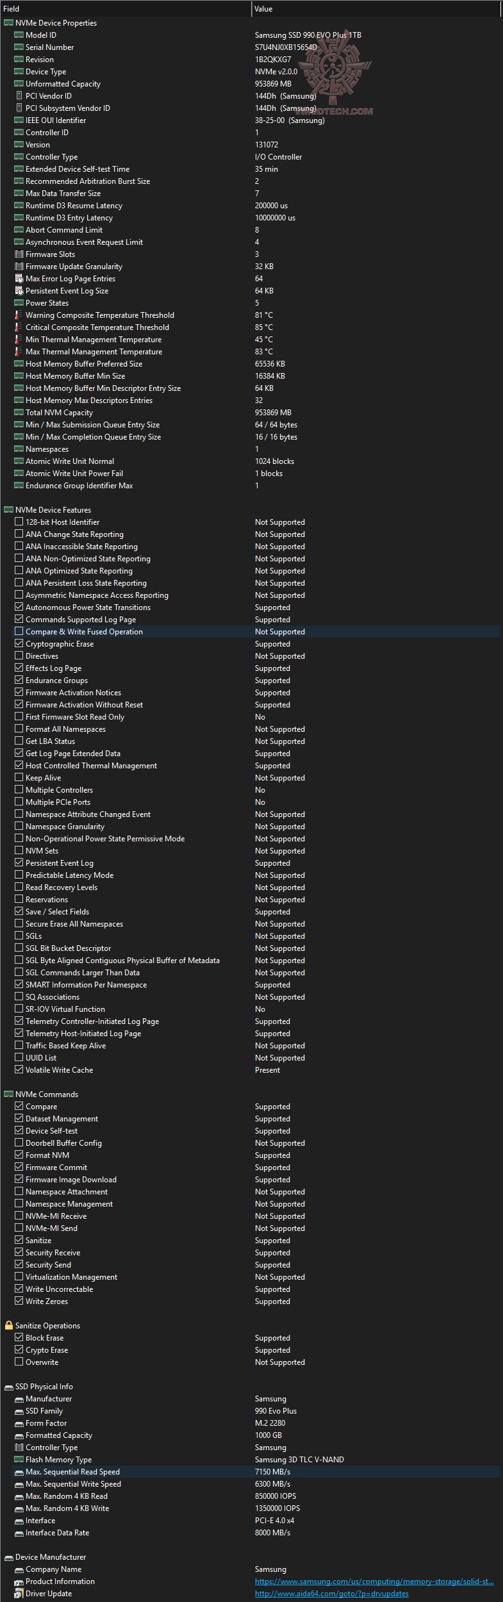Viewport: 503px width, 1602px height.
Task: Click the Firmware Slots icon
Action: (x=19, y=254)
